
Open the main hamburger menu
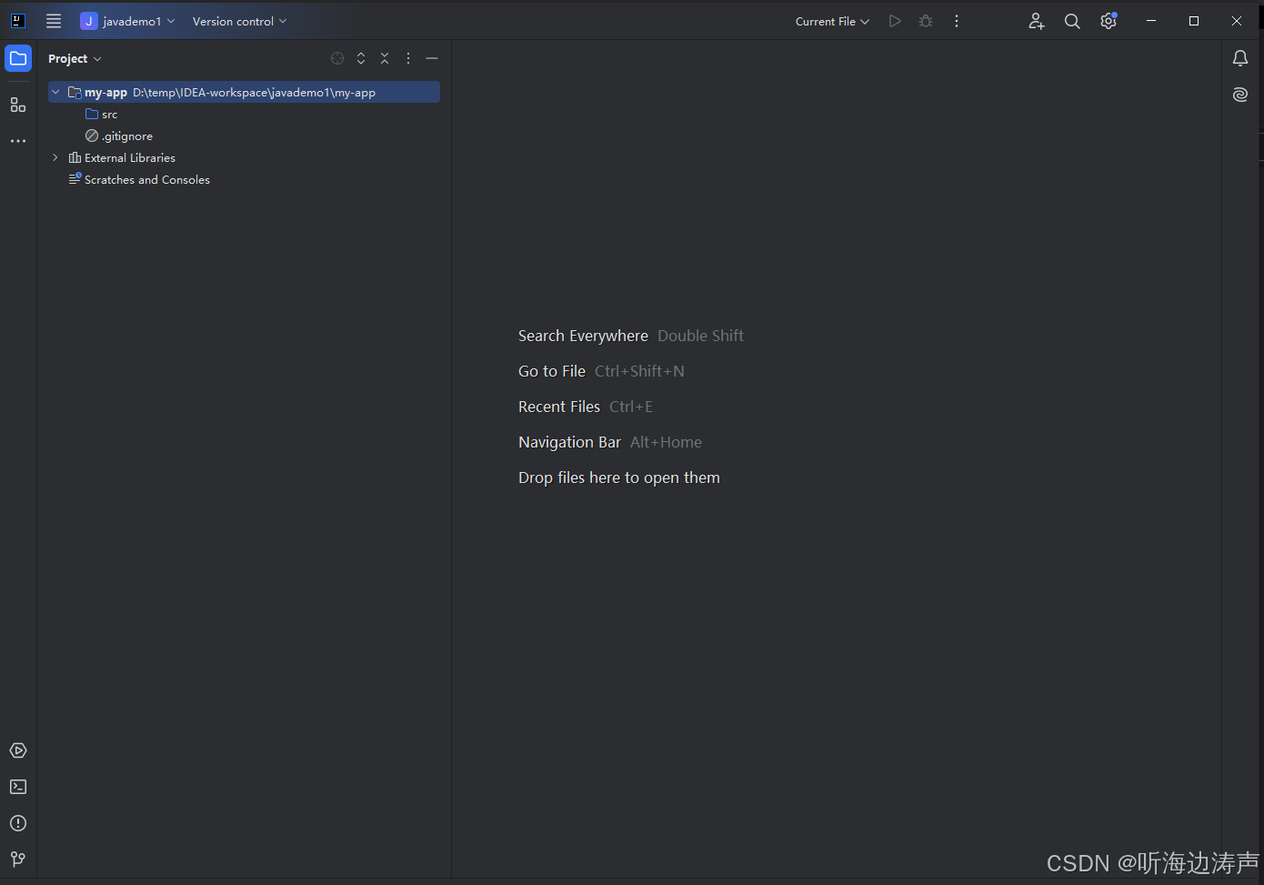click(x=54, y=21)
